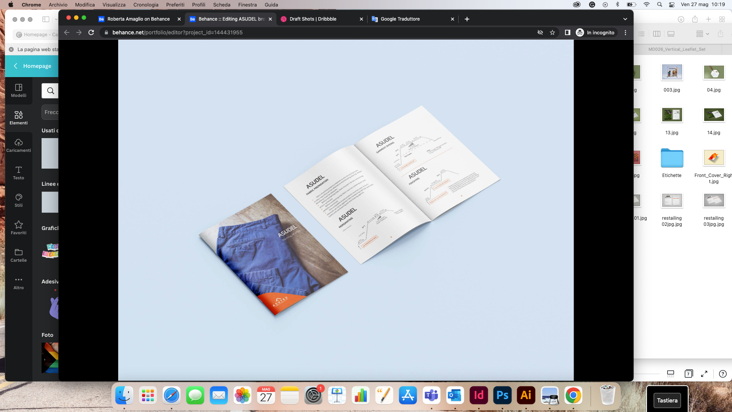Open the Archivio menu
Image resolution: width=732 pixels, height=412 pixels.
[58, 5]
